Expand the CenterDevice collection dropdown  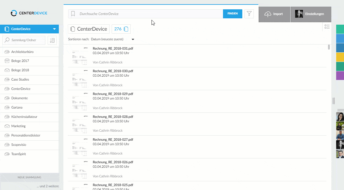pyautogui.click(x=54, y=29)
